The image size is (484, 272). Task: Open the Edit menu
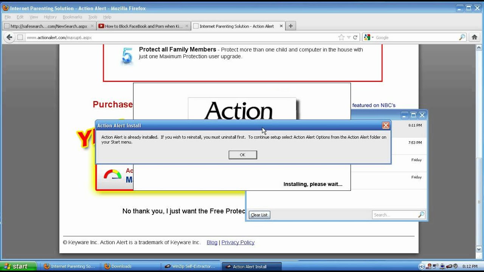[20, 17]
